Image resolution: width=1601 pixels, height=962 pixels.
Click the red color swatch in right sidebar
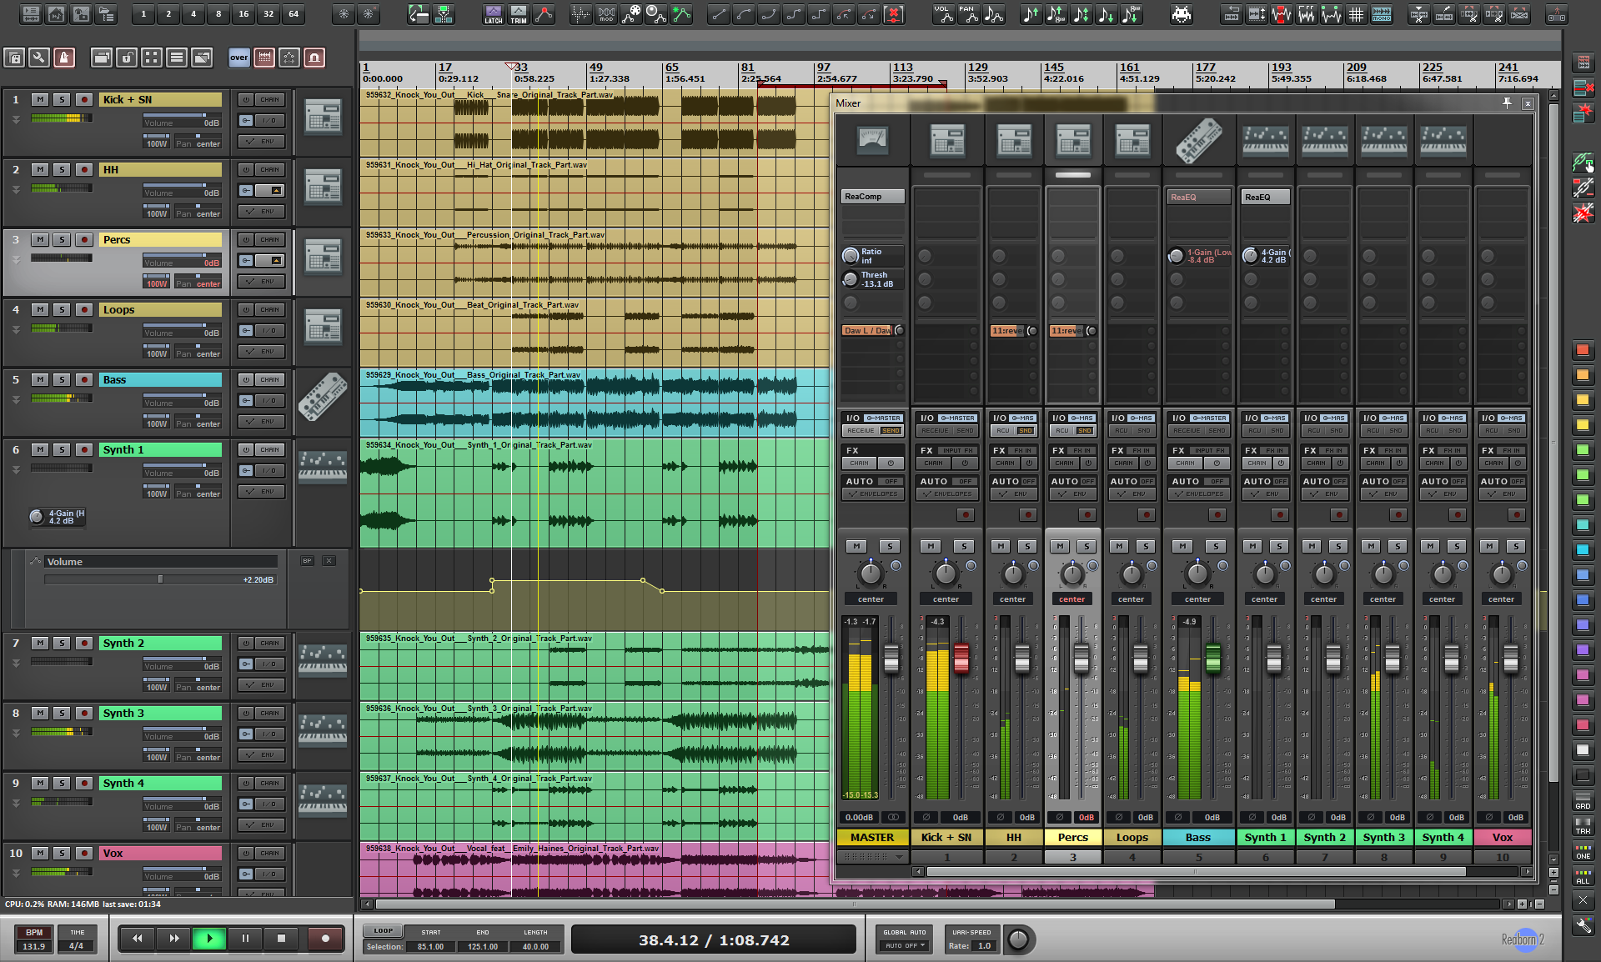(x=1582, y=350)
